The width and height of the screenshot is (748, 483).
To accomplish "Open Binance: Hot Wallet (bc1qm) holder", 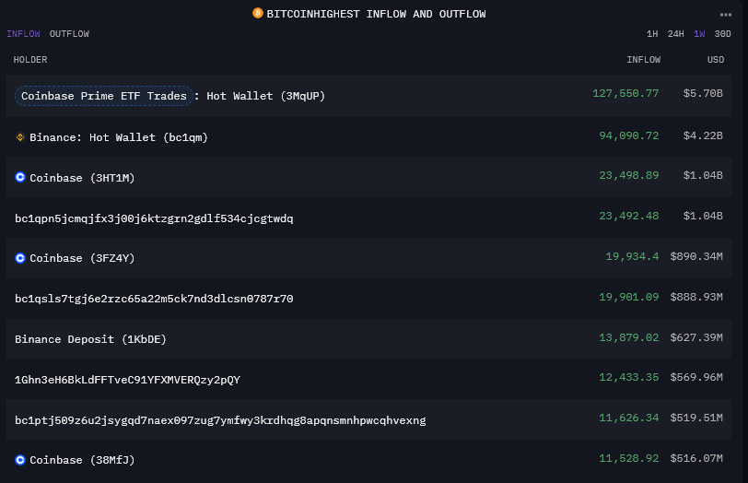I will point(119,137).
